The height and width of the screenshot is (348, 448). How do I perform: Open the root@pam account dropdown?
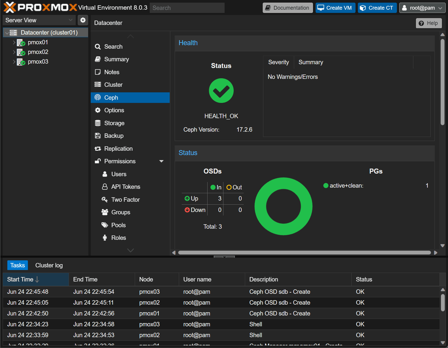pyautogui.click(x=422, y=8)
